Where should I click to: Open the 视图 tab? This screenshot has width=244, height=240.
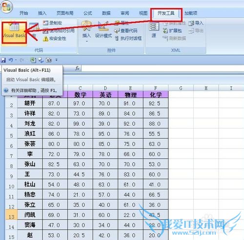coord(143,13)
